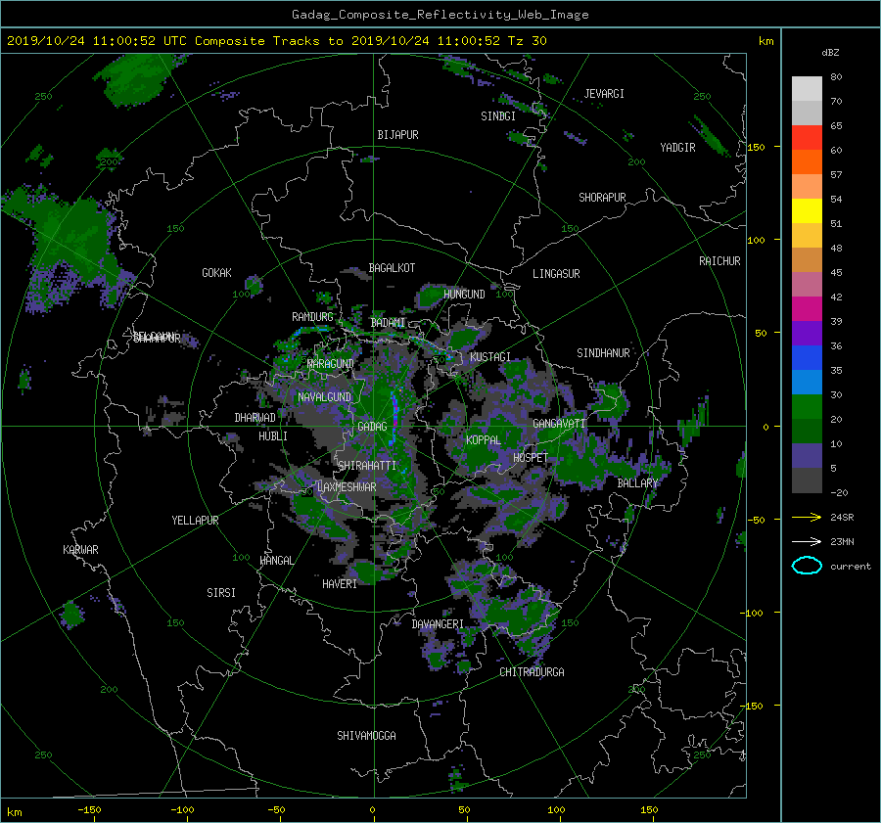Click the 150 tick on right axis
The image size is (881, 823).
tap(757, 147)
